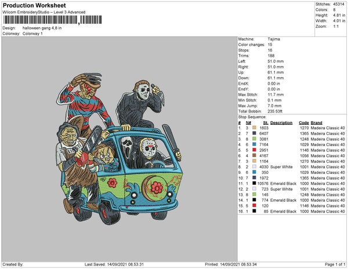Screen dimensions: 348x269
Task: Click the Up value '61.1 mm'
Action: coord(275,72)
